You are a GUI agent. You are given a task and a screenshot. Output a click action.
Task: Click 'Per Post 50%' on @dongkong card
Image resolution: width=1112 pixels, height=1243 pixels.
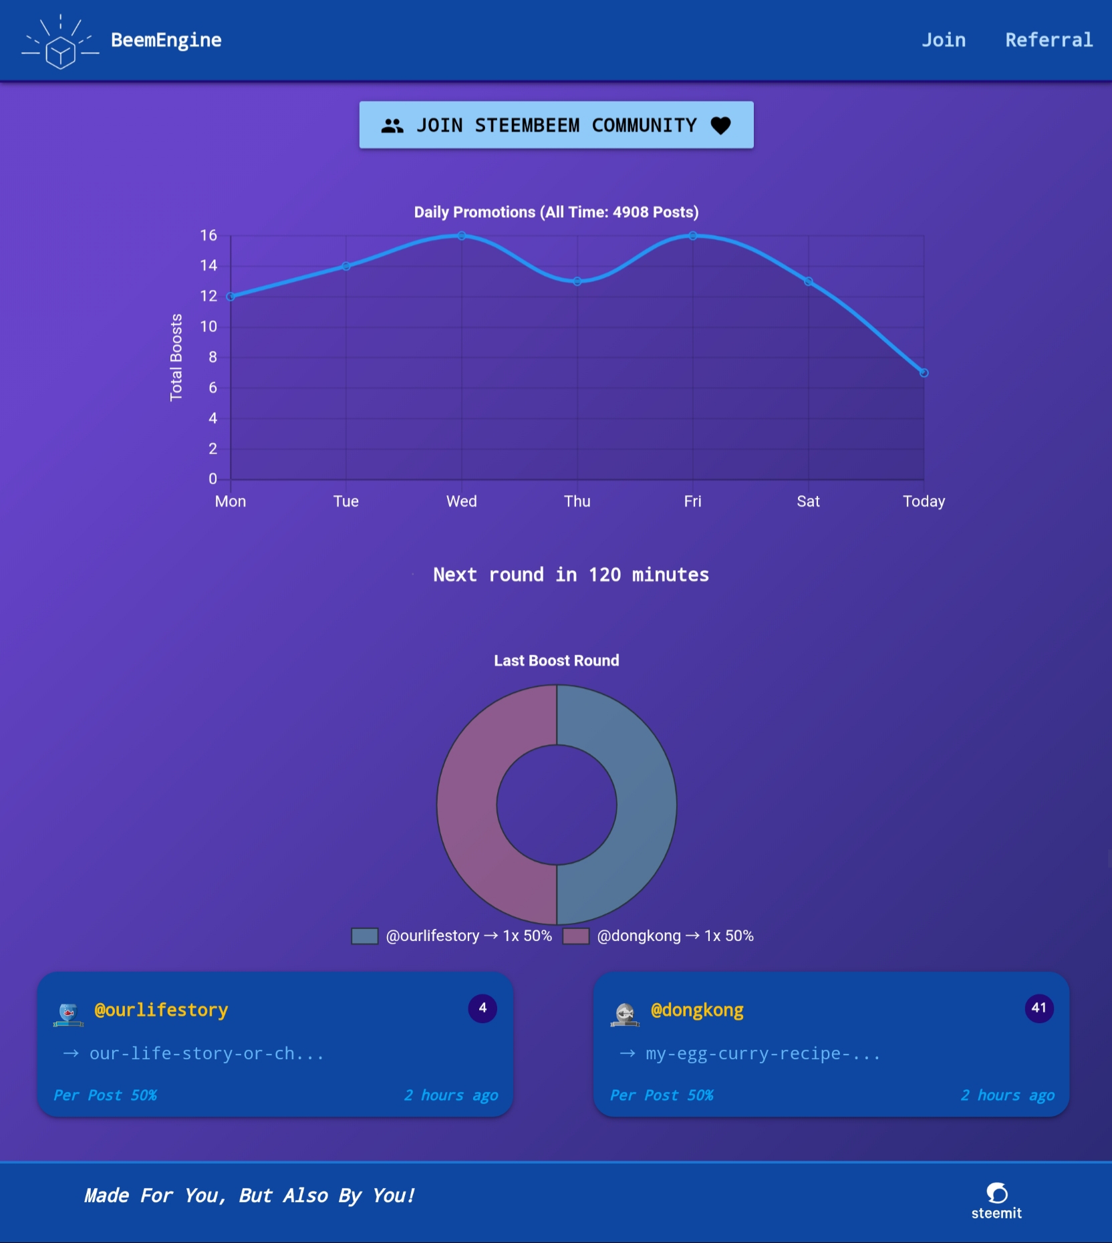pos(662,1095)
